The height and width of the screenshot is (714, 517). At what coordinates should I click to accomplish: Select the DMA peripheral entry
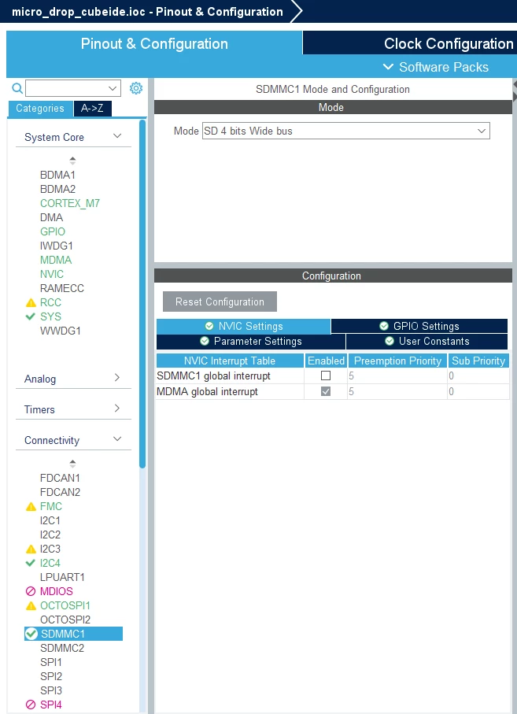click(51, 217)
